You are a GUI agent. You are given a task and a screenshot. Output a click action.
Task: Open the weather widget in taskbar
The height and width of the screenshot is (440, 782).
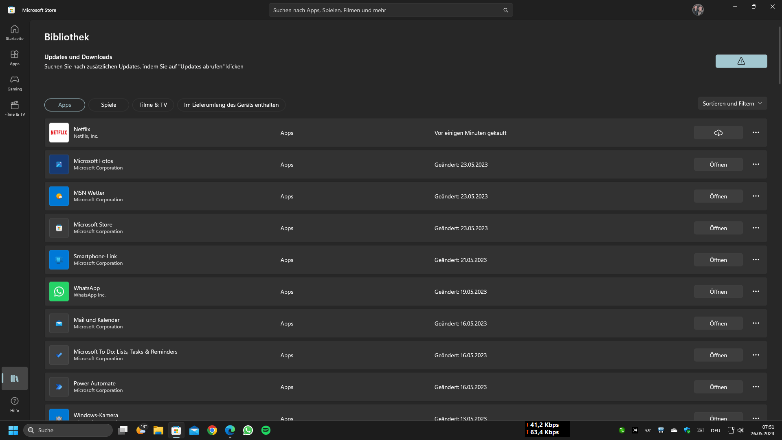pos(141,430)
